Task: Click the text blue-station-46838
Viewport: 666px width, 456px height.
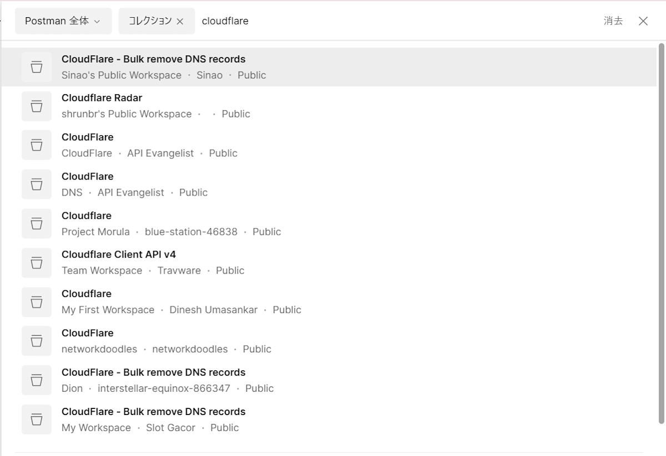Action: click(x=191, y=232)
